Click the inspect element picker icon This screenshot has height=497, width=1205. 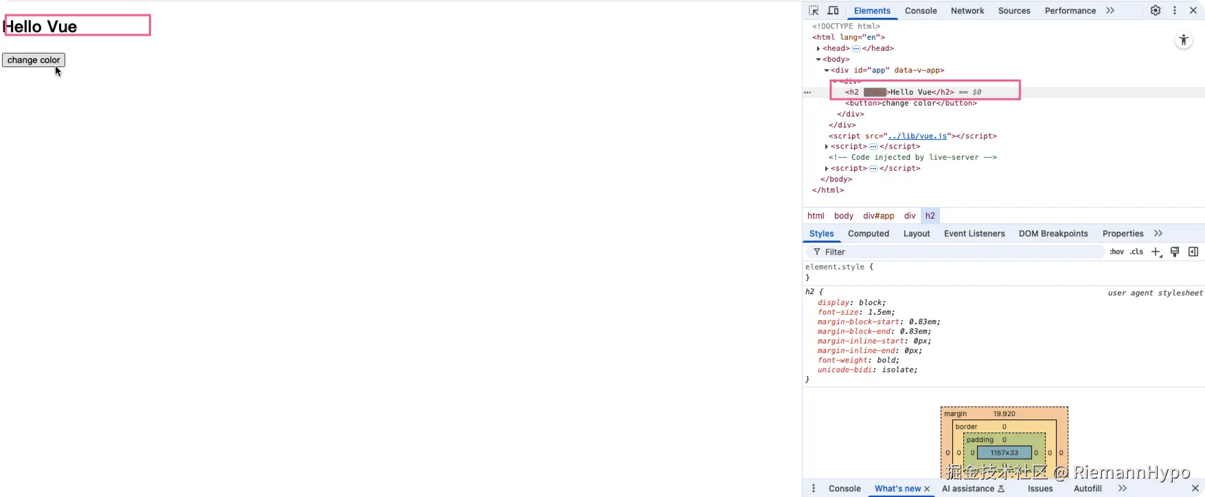click(814, 10)
